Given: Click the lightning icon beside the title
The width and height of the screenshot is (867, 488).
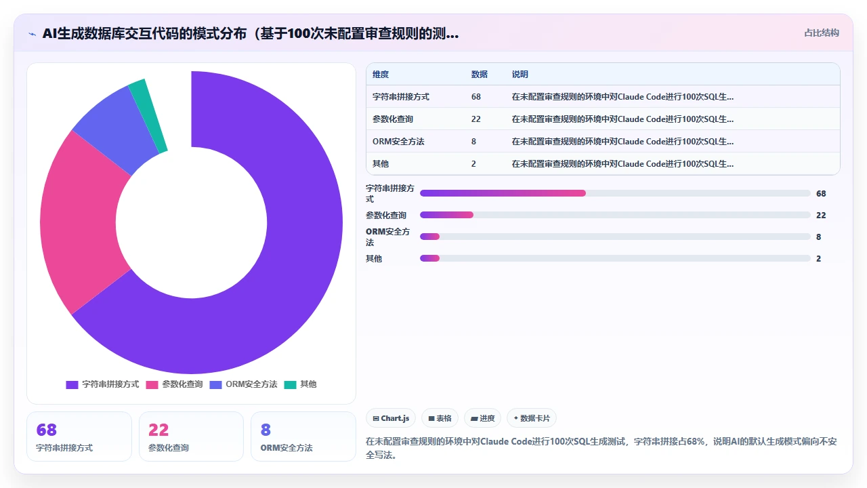Looking at the screenshot, I should pyautogui.click(x=32, y=33).
